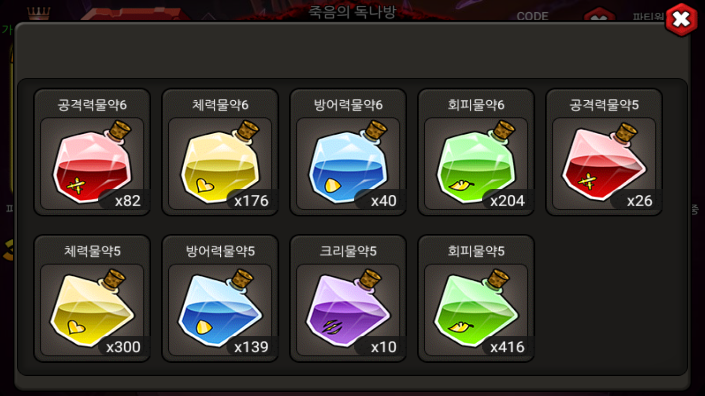Viewport: 705px width, 396px height.
Task: Tap the 공격력물약6 title label
Action: (92, 105)
